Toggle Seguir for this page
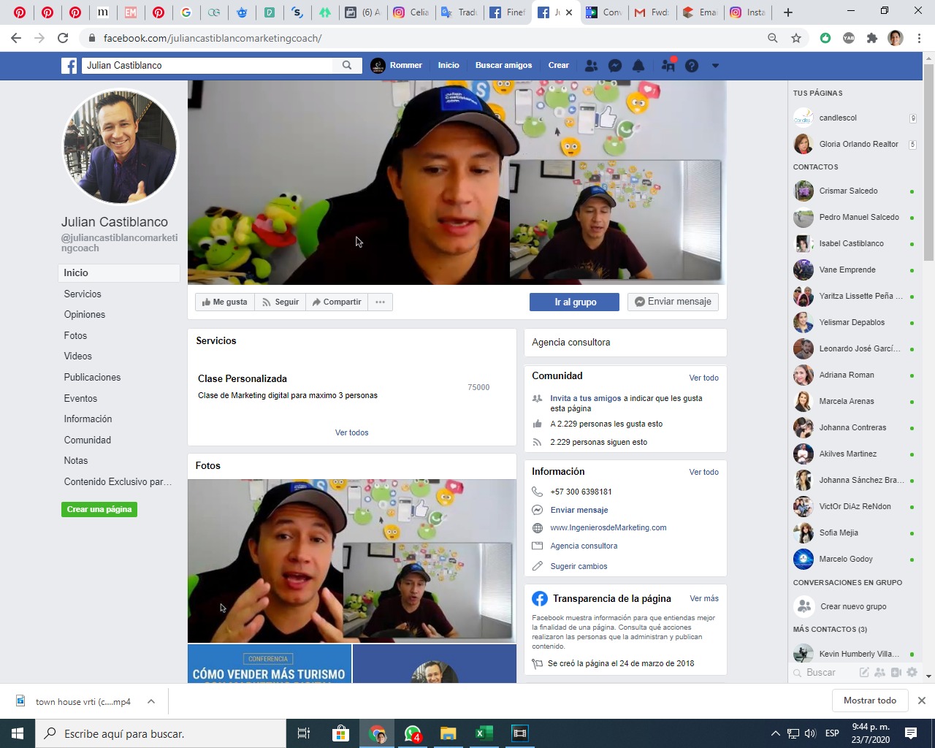 (x=280, y=302)
